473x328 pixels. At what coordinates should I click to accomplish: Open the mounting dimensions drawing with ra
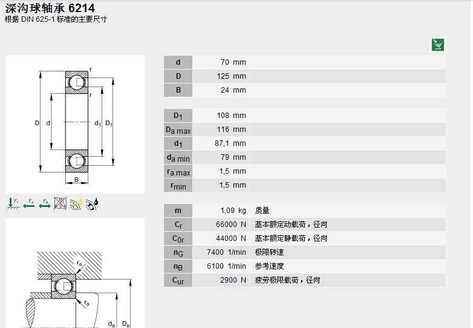tap(75, 273)
